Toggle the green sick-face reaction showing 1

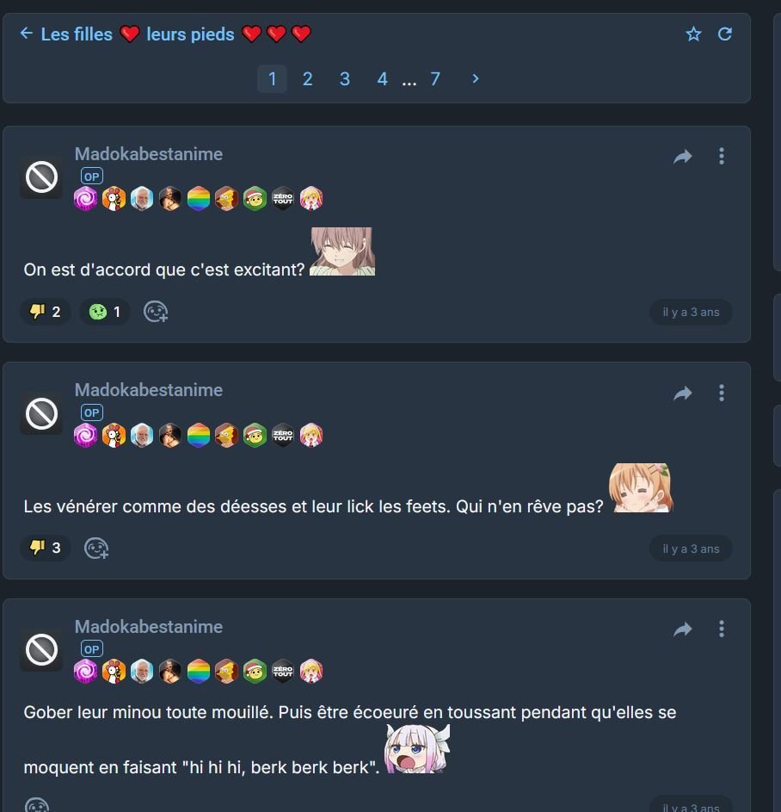point(105,312)
